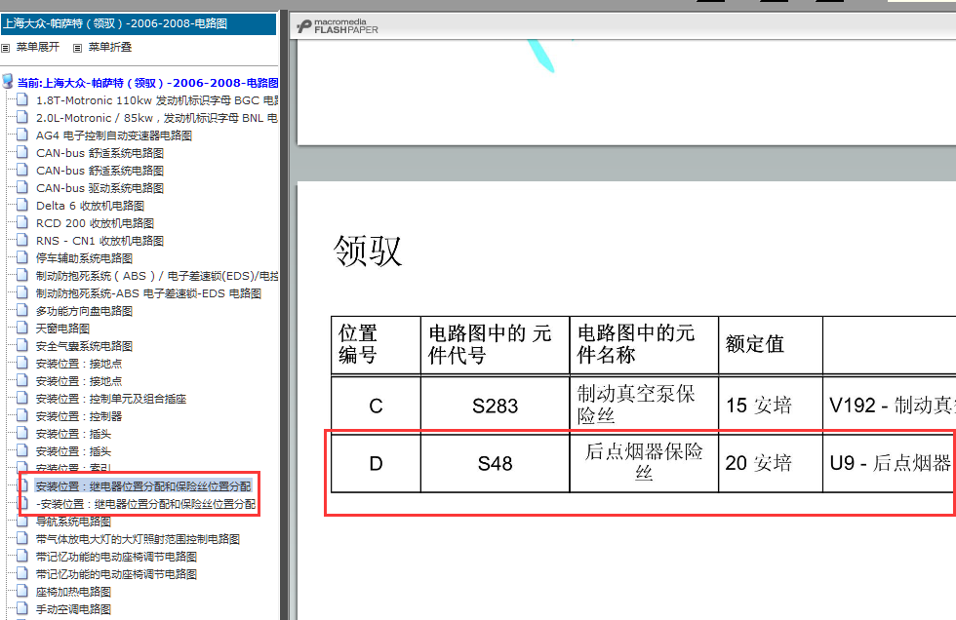The width and height of the screenshot is (956, 620).
Task: Click document icon for 安装位置：控制器
Action: (x=22, y=415)
